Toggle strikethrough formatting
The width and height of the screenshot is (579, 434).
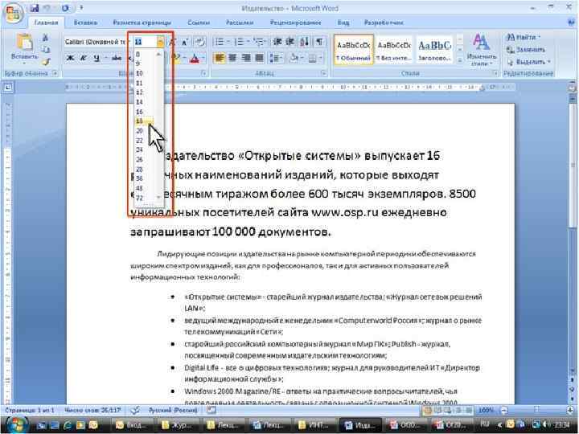[117, 58]
